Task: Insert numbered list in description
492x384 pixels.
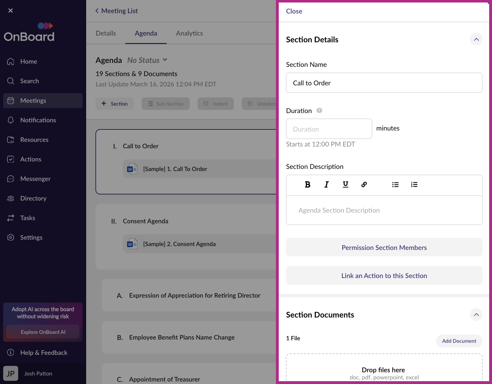Action: point(414,185)
